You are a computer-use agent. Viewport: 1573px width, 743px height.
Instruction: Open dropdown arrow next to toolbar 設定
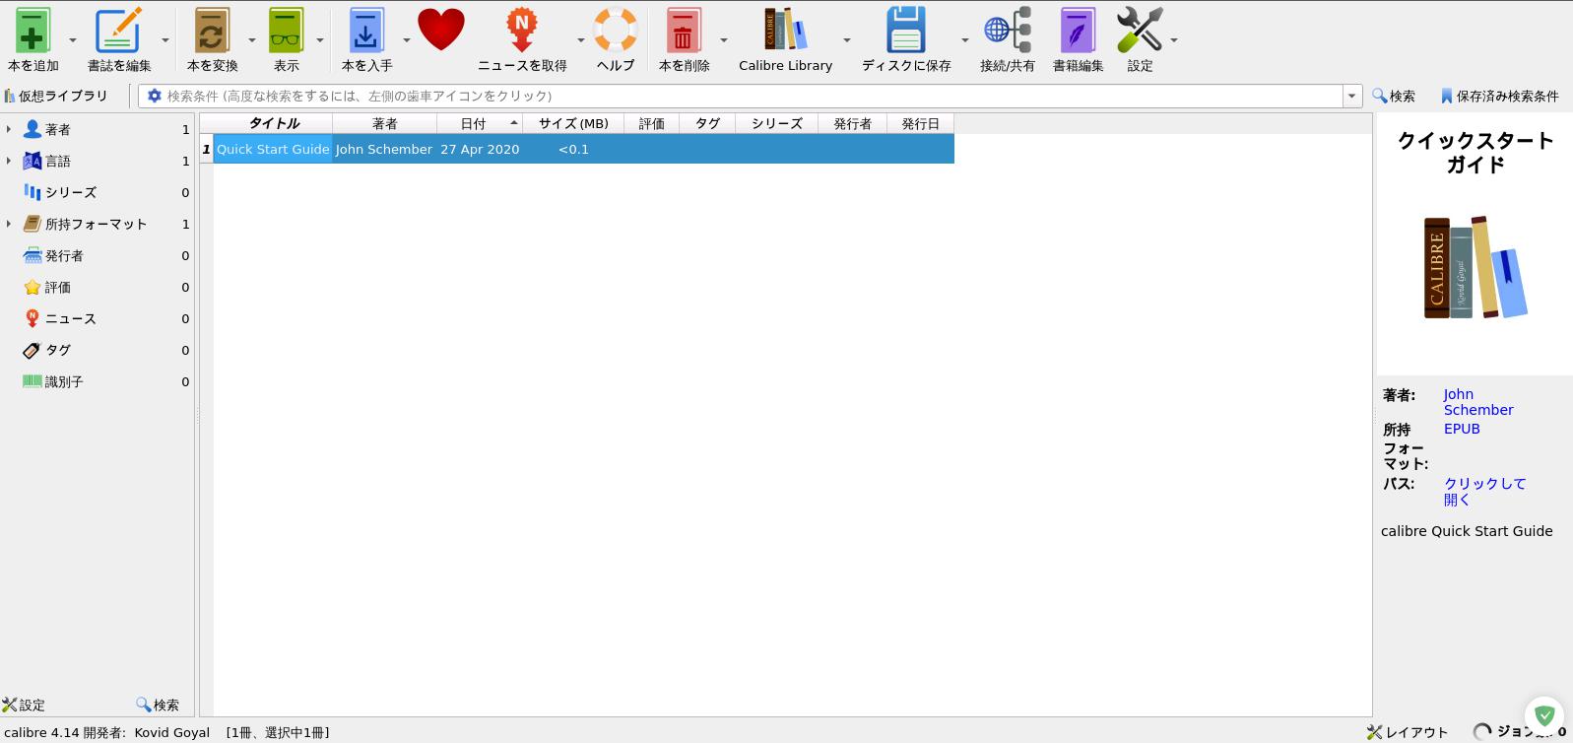click(1174, 40)
